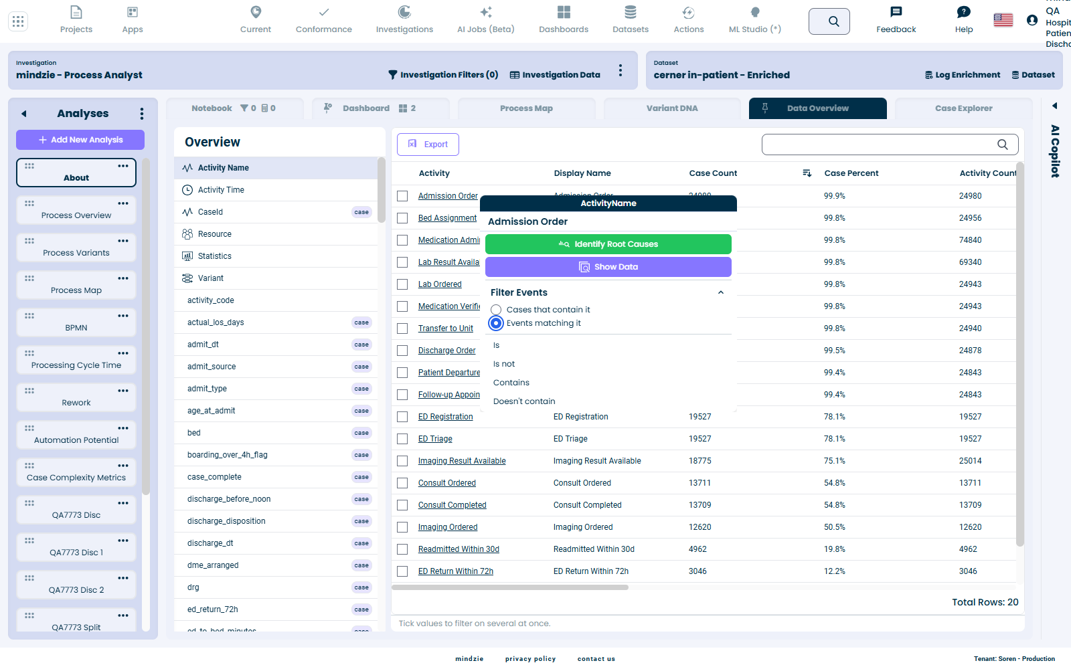Viewport: 1071px width, 669px height.
Task: Tick the Consult Ordered row checkbox
Action: click(x=402, y=483)
